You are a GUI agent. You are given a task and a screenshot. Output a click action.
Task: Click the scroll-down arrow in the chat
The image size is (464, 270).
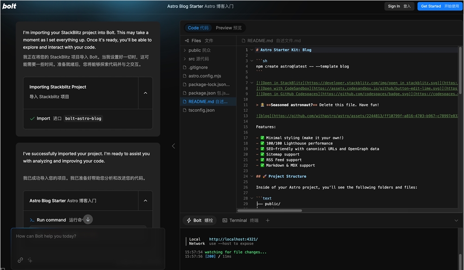[x=88, y=220]
